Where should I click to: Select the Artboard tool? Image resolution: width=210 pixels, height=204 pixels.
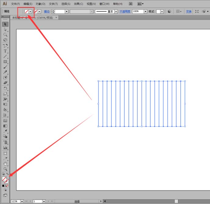click(x=5, y=153)
